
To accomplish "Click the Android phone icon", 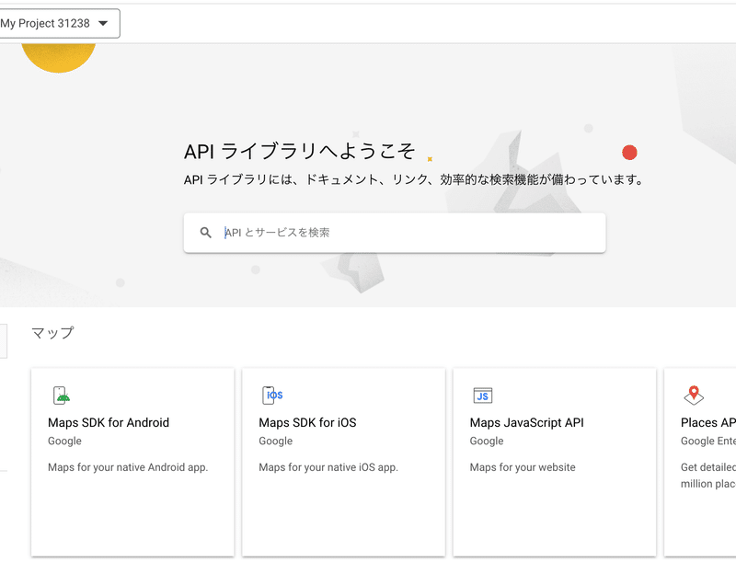I will coord(62,395).
